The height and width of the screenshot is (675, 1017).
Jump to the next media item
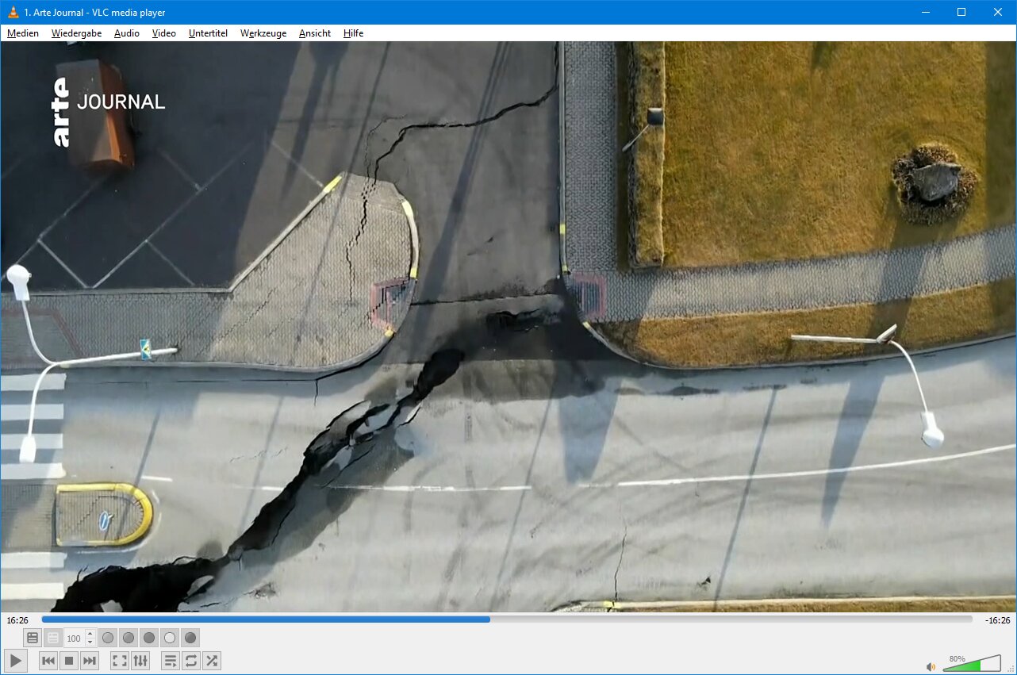coord(90,661)
